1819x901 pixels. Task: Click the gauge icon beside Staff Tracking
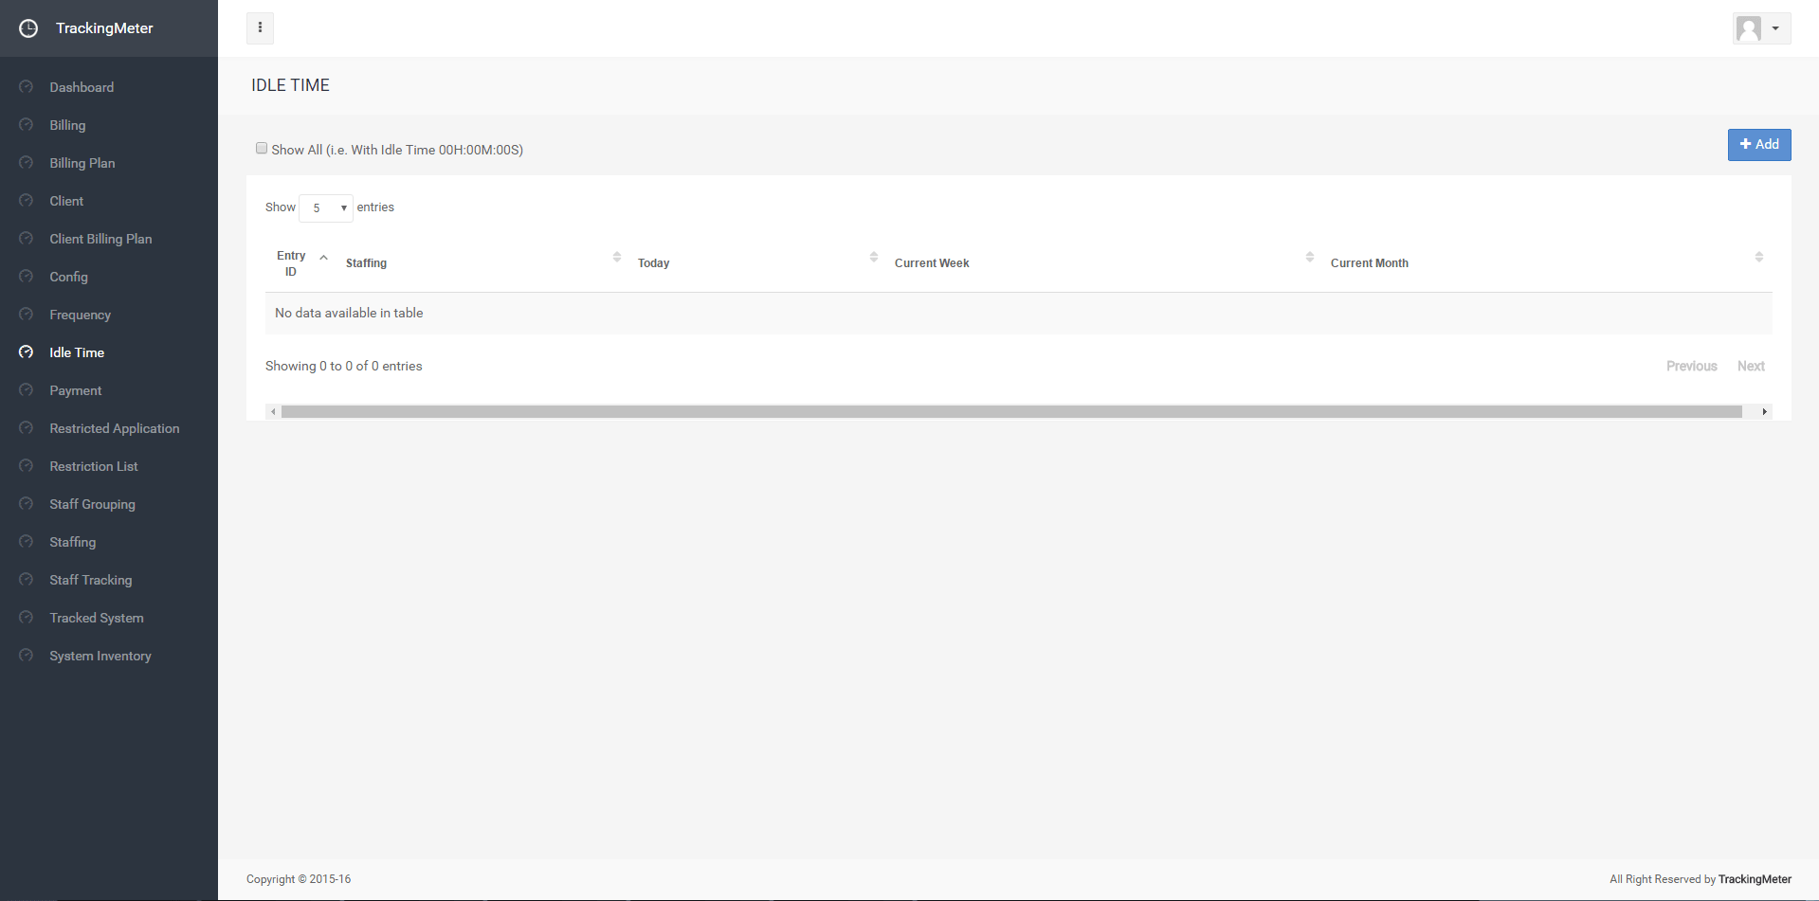[27, 580]
